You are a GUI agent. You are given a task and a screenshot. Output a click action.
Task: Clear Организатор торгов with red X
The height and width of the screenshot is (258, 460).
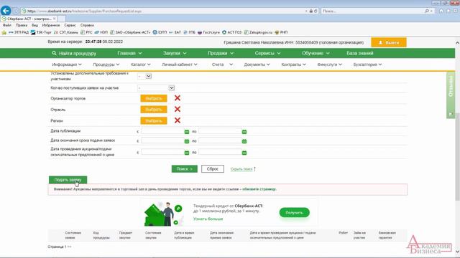coord(178,98)
